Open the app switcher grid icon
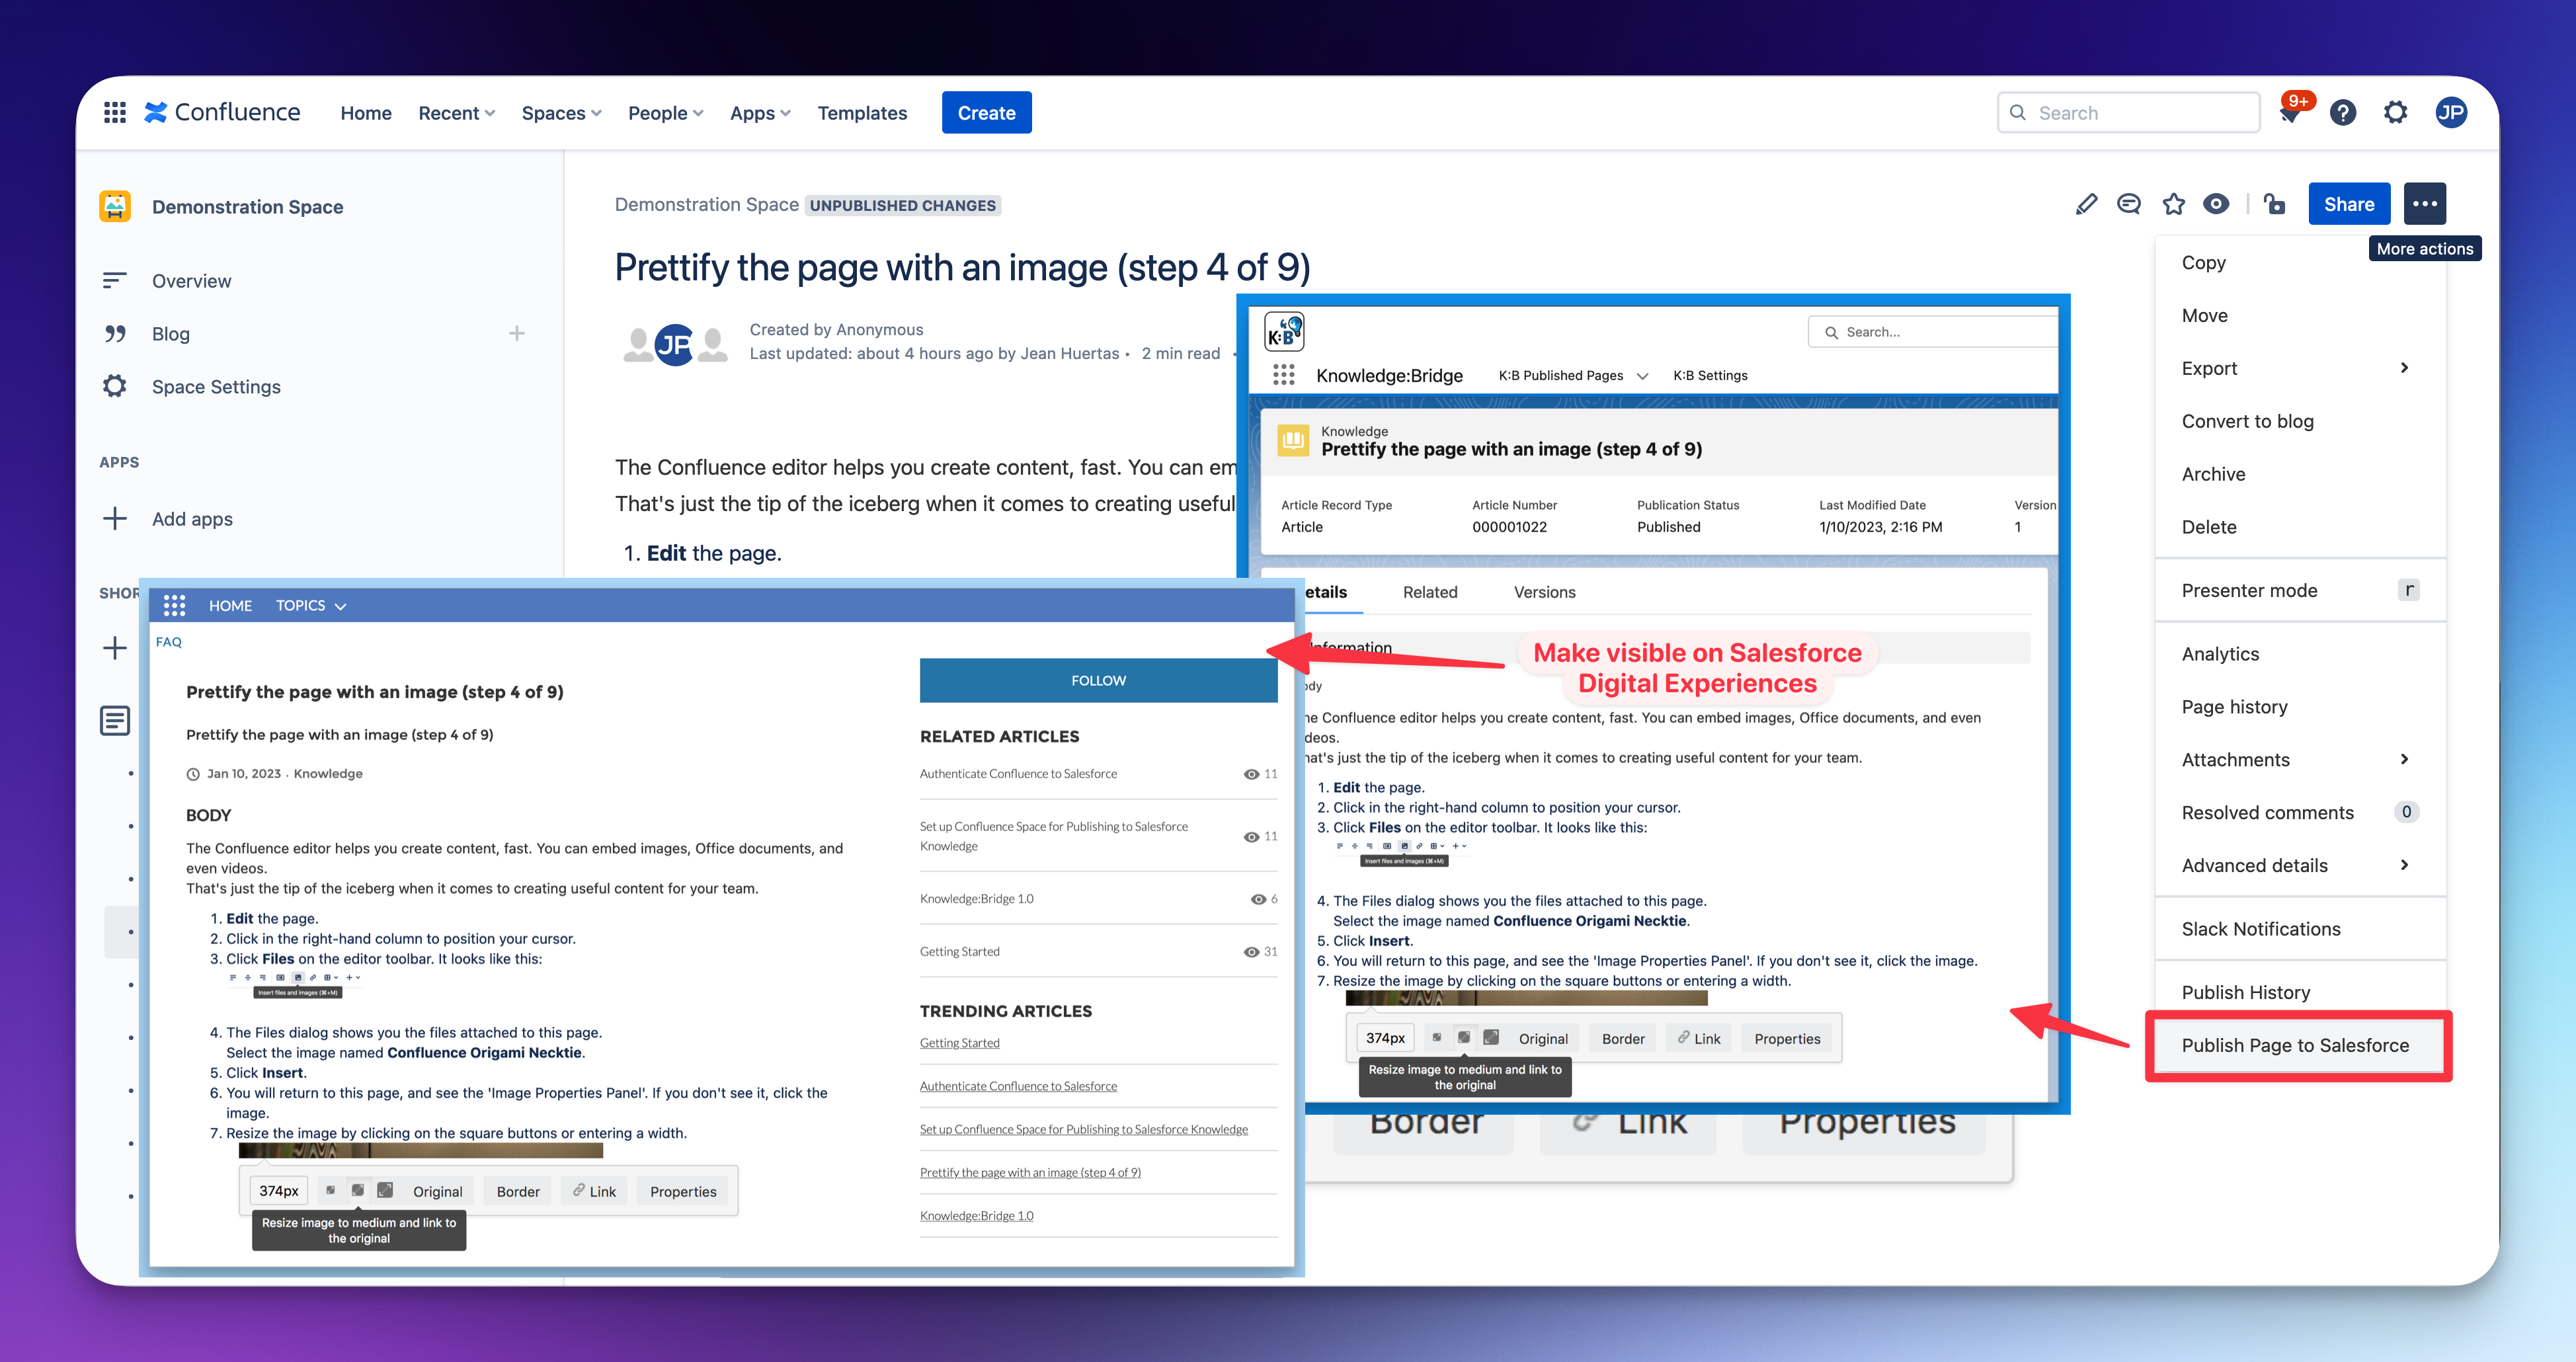Image resolution: width=2576 pixels, height=1362 pixels. 115,113
